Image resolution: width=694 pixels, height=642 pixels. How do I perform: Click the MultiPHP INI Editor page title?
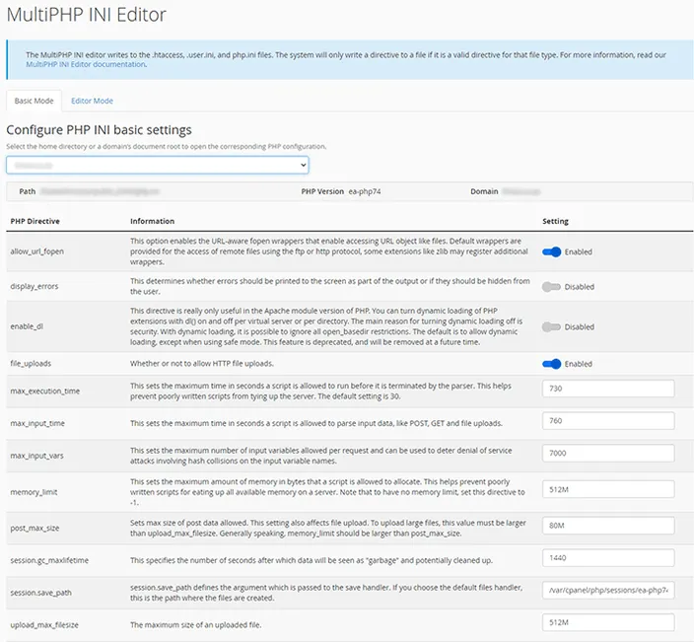click(87, 15)
